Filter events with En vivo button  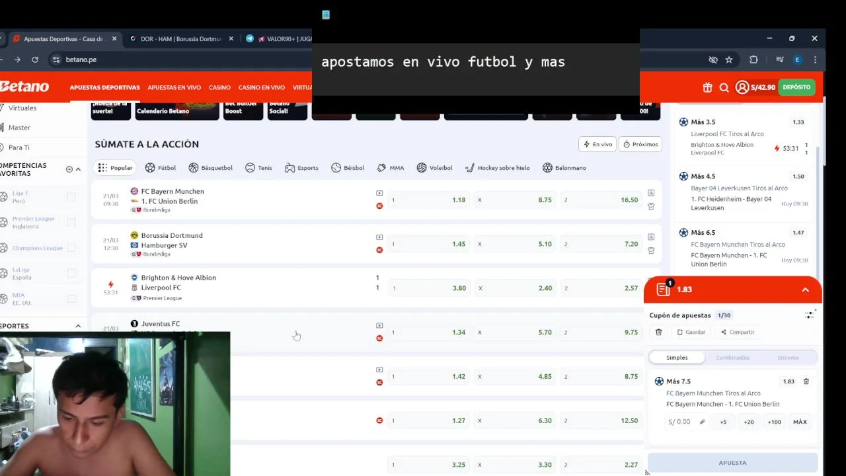point(598,144)
